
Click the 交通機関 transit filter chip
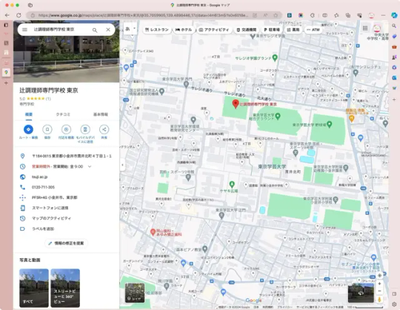pos(247,30)
